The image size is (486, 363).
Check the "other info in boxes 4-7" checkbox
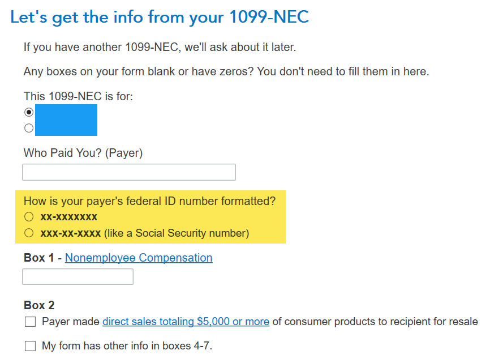(x=30, y=345)
